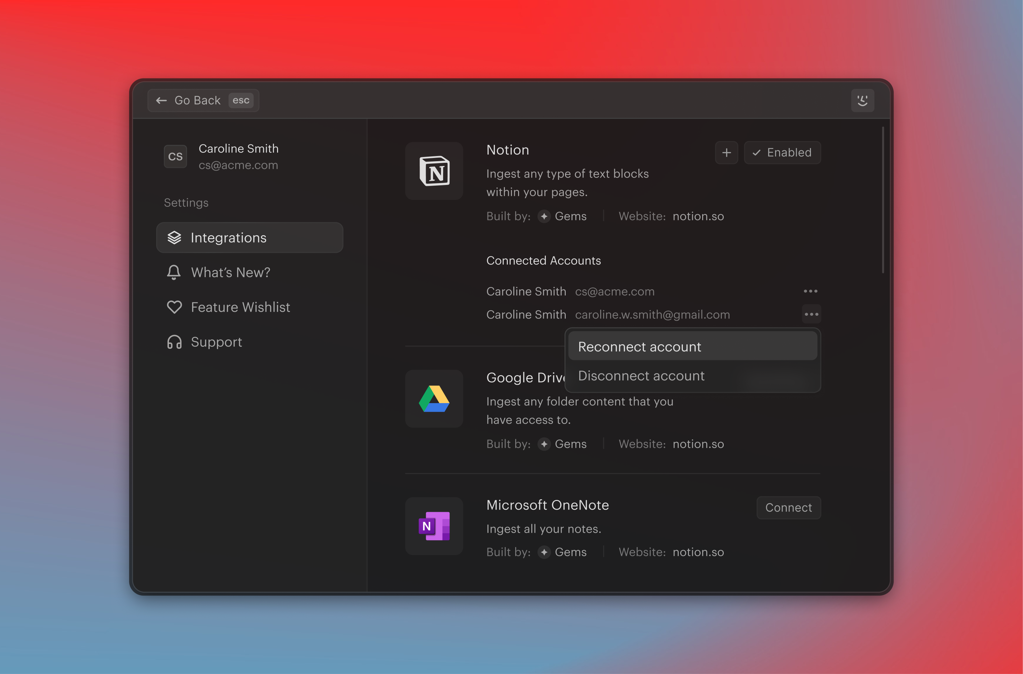The height and width of the screenshot is (674, 1023).
Task: Go to Feature Wishlist
Action: pos(240,307)
